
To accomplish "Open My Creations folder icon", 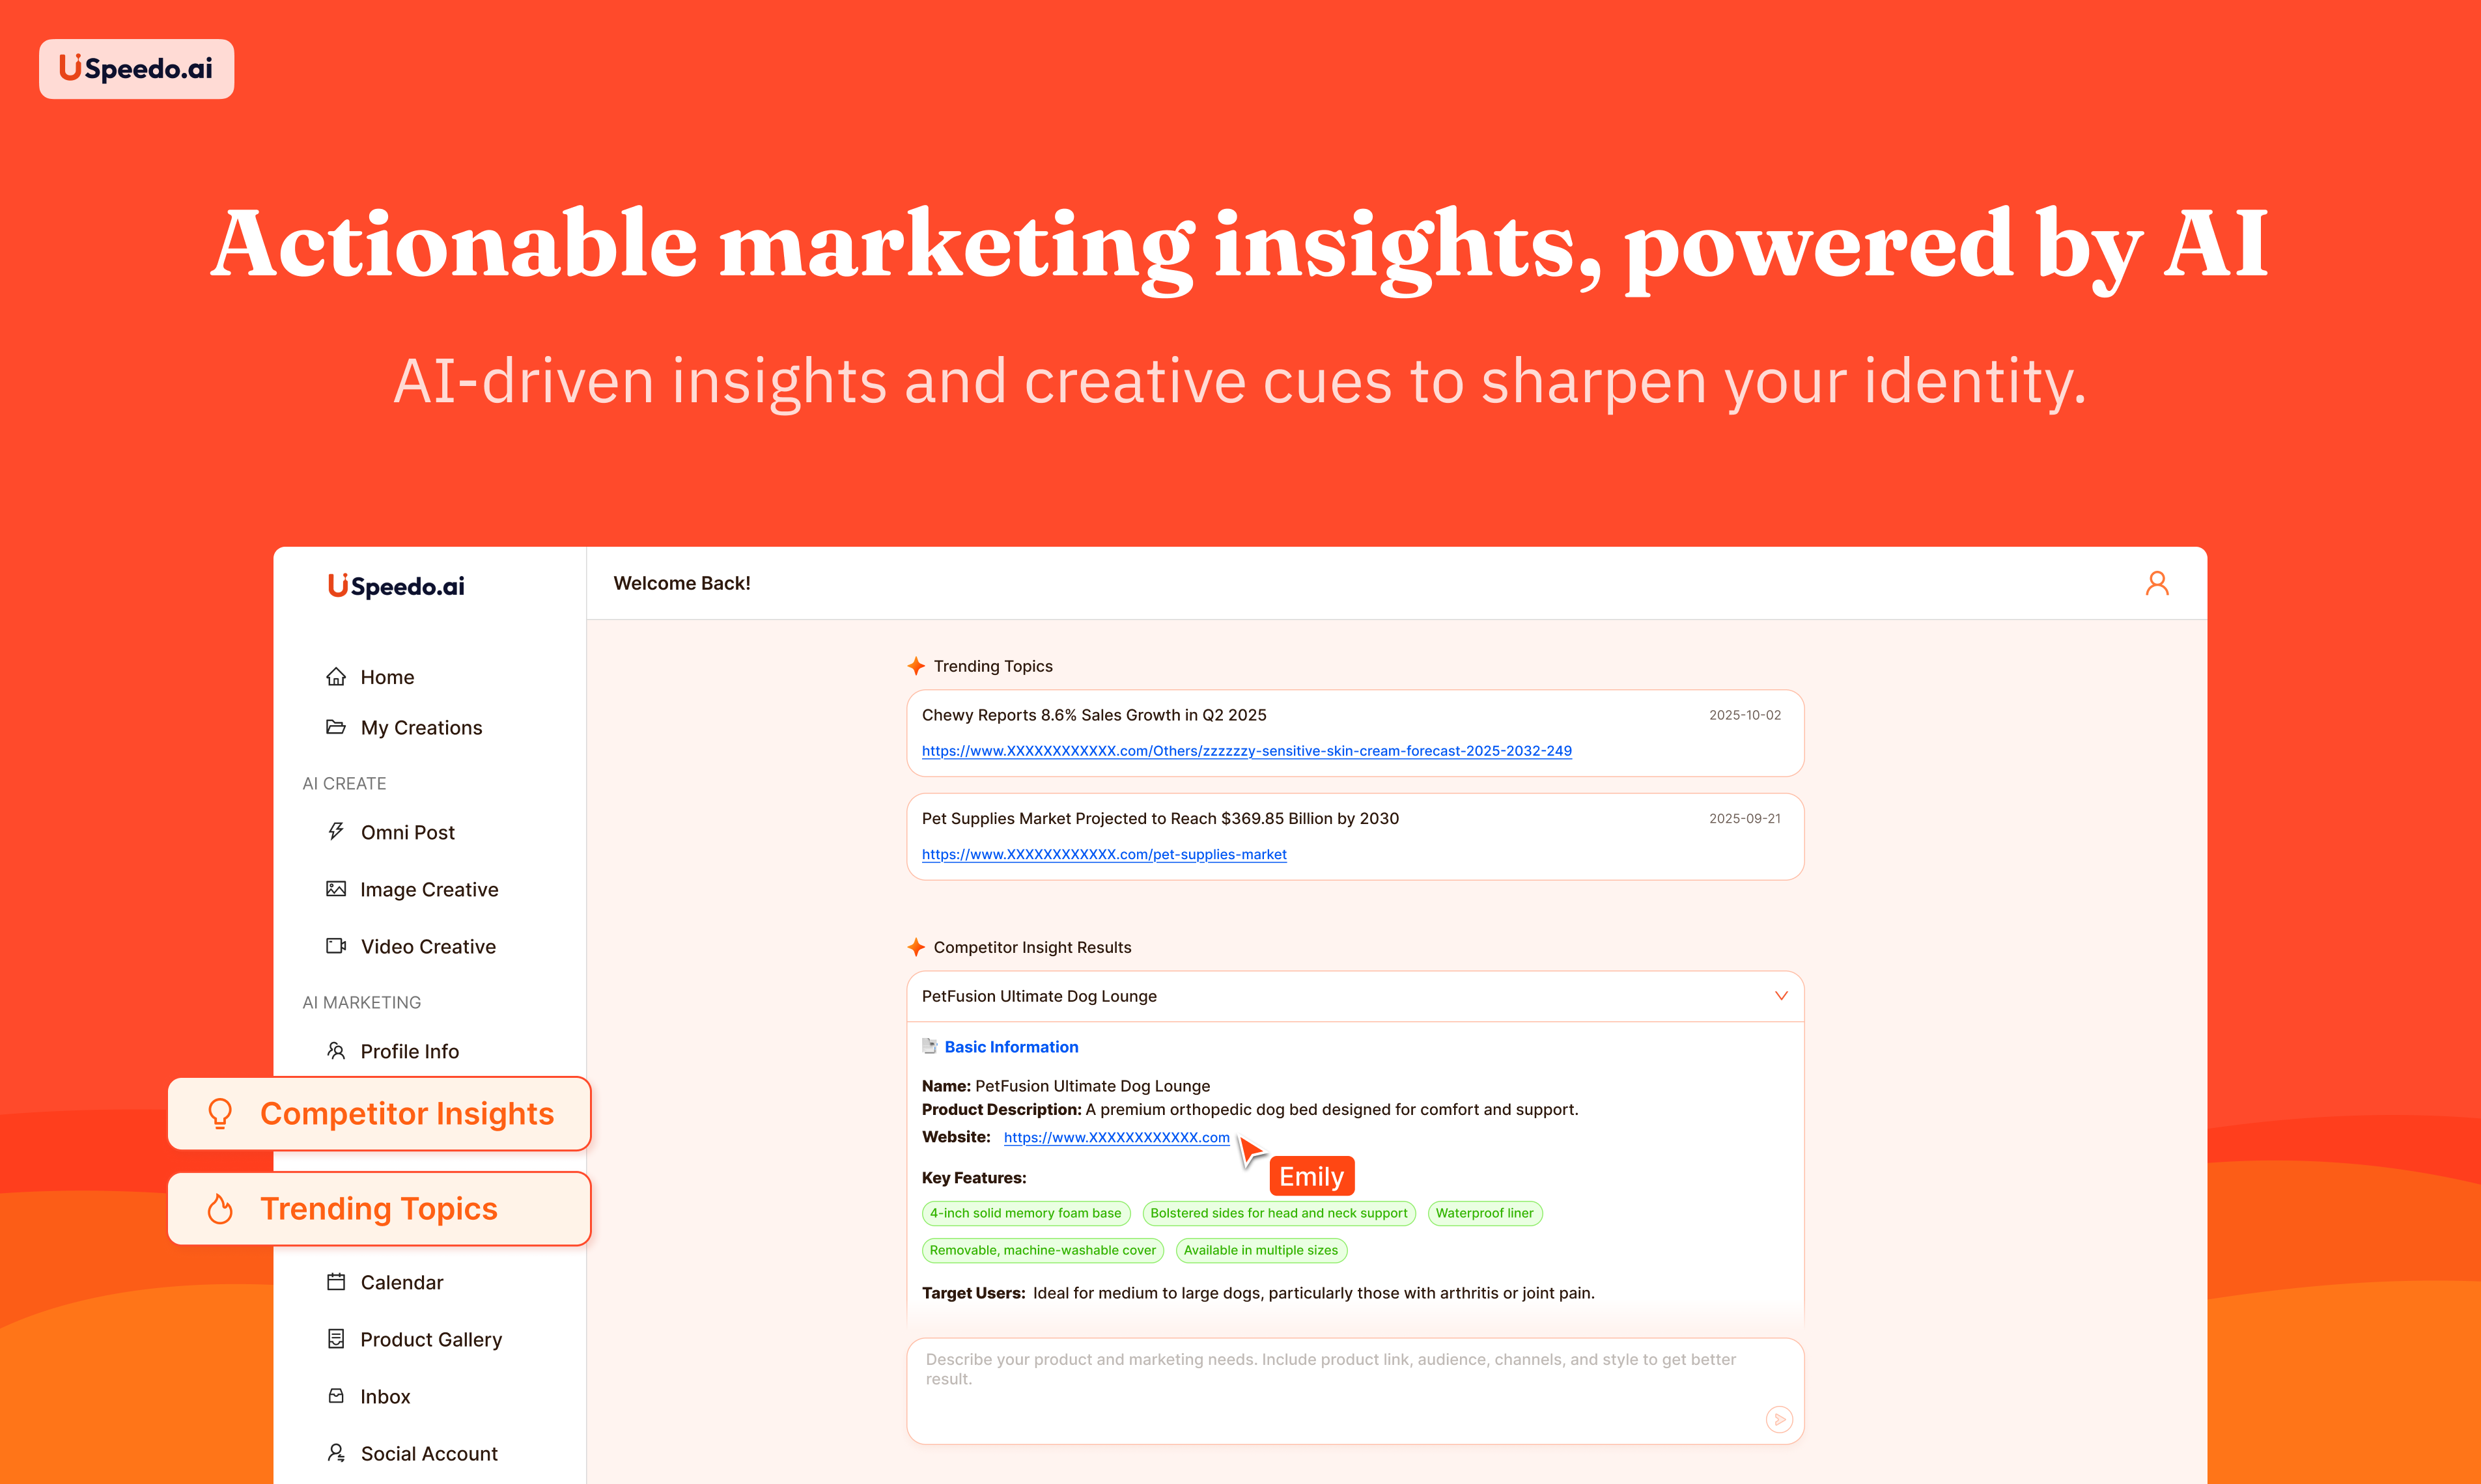I will tap(336, 727).
